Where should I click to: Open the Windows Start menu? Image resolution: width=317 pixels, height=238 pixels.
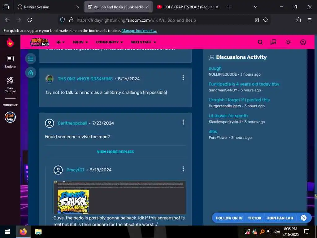(x=7, y=232)
